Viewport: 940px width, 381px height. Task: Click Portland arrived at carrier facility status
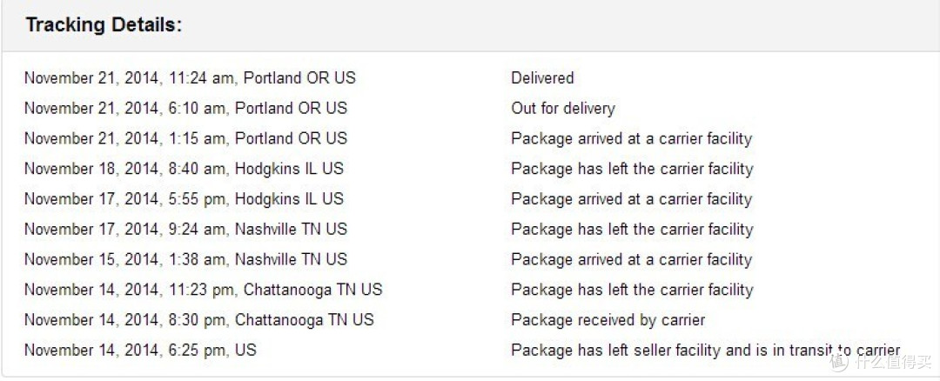point(631,139)
